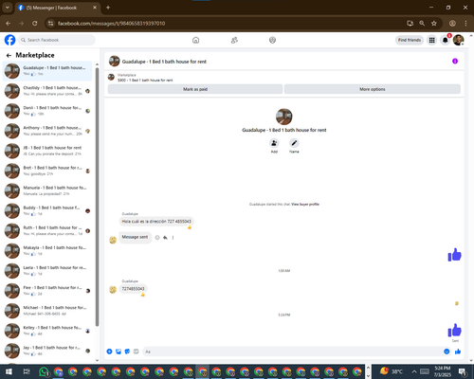Open account profile picture menu
This screenshot has height=379, width=474.
coord(459,40)
